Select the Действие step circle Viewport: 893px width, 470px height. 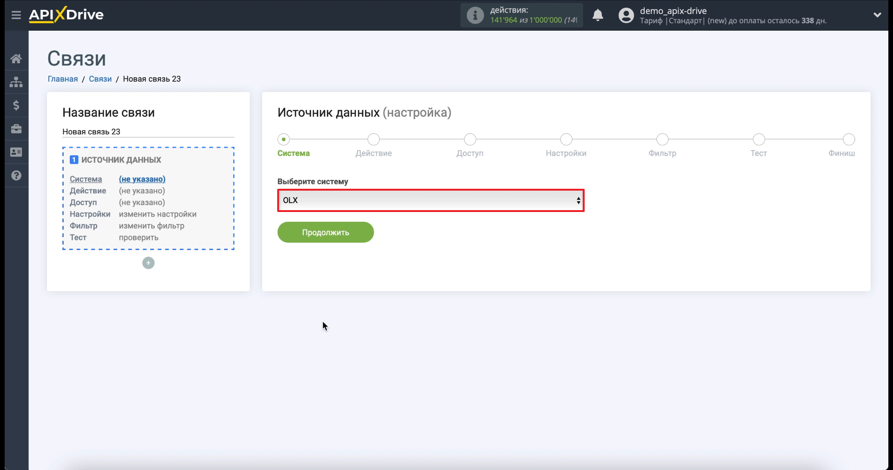[x=373, y=139]
